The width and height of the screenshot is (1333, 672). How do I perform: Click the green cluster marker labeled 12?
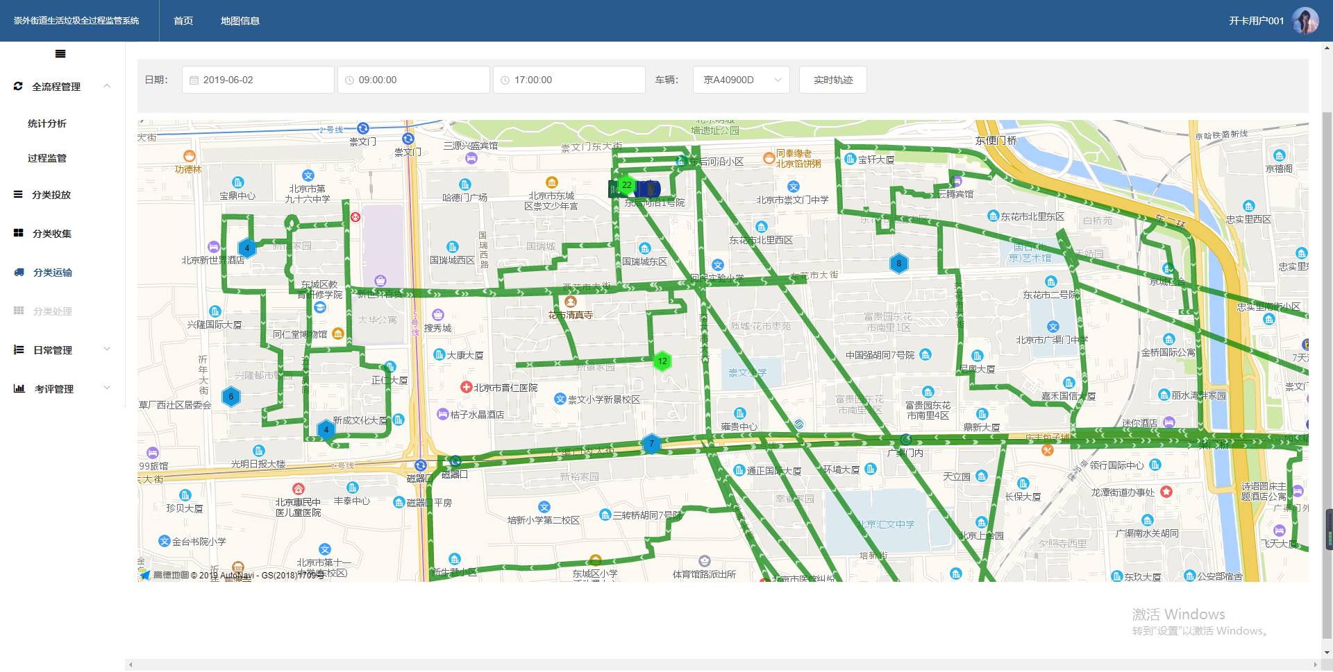coord(662,361)
